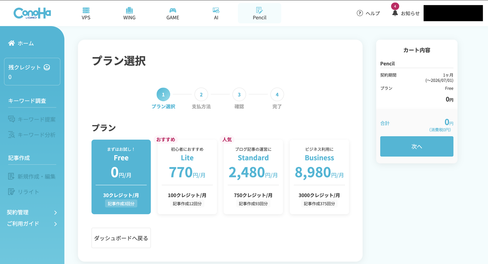The image size is (488, 264).
Task: Add credit with the plus icon
Action: 47,67
